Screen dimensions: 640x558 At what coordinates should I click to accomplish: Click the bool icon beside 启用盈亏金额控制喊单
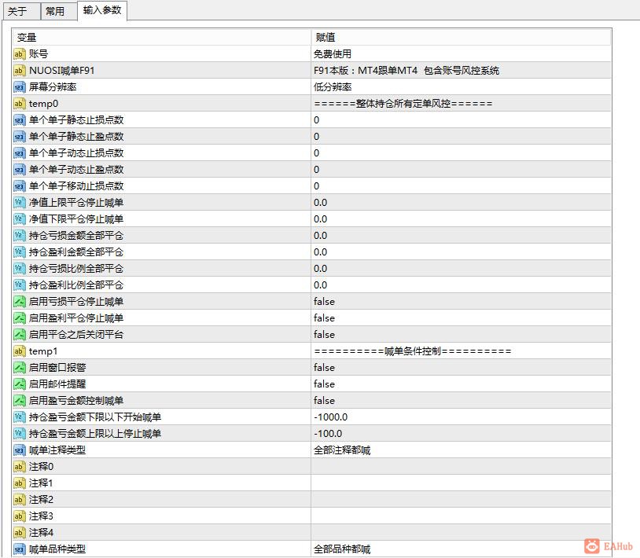coord(19,401)
